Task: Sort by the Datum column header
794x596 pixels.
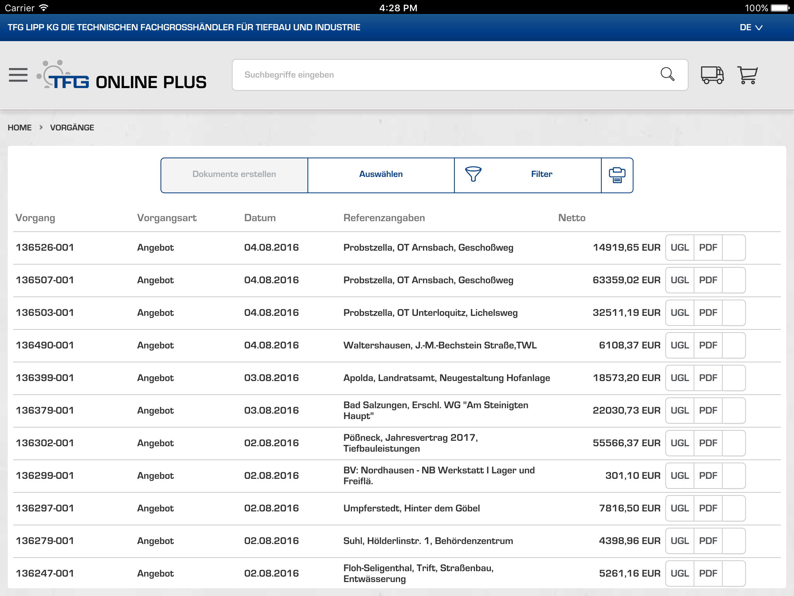Action: pos(260,218)
